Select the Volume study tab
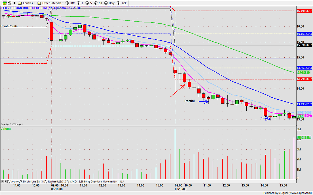This screenshot has width=313, height=195. click(x=14, y=182)
